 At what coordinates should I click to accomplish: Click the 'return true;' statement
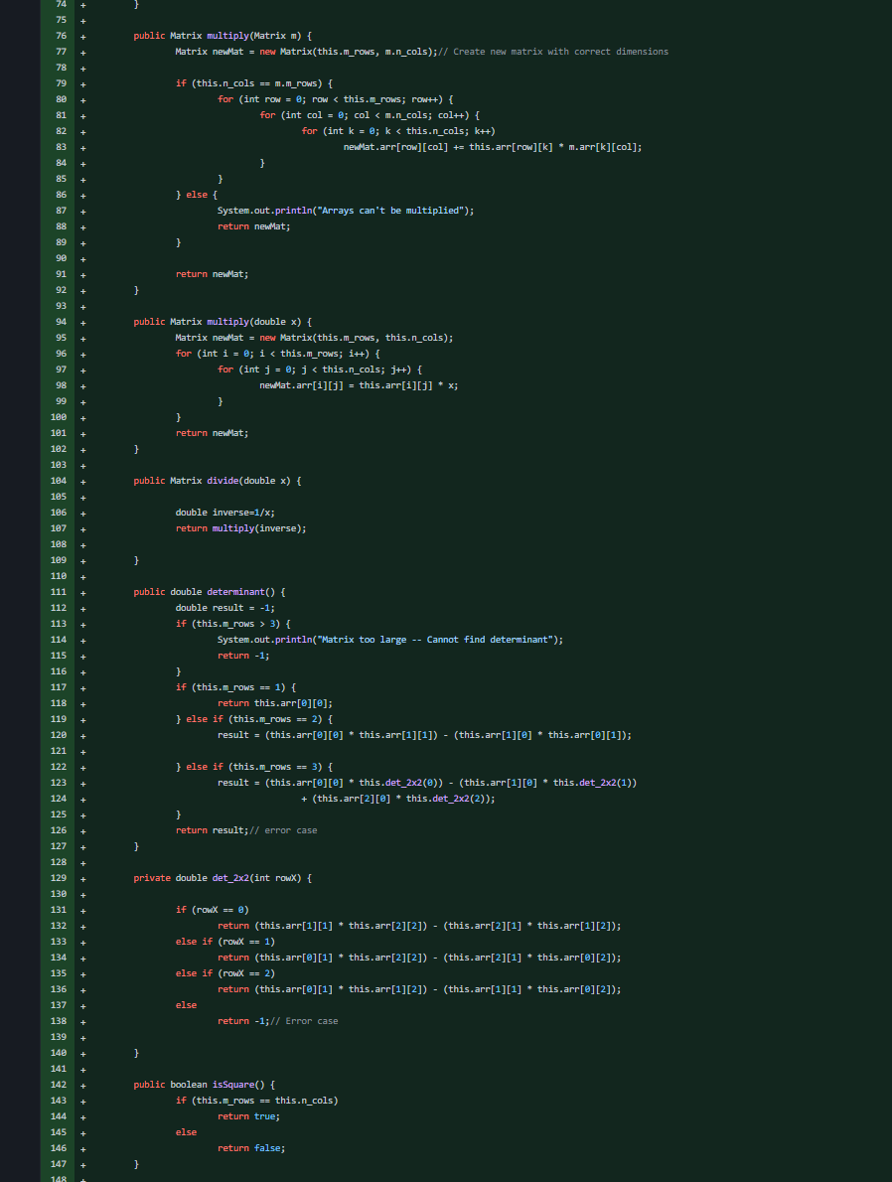pyautogui.click(x=248, y=1117)
